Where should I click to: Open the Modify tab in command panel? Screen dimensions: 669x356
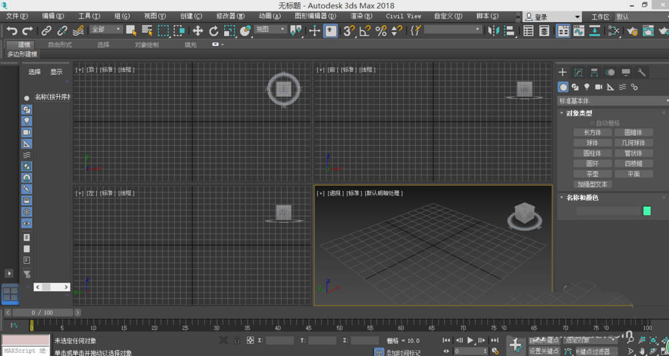click(577, 72)
